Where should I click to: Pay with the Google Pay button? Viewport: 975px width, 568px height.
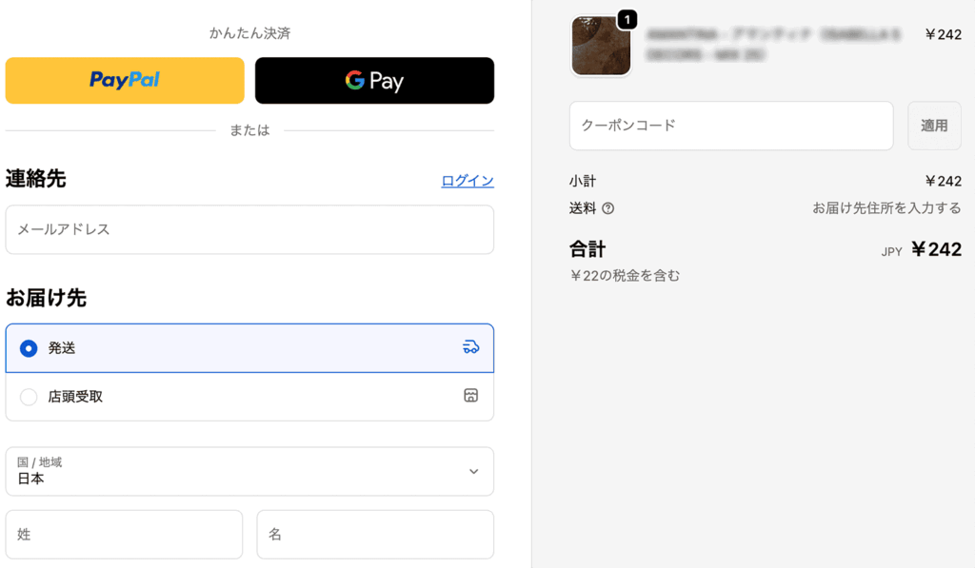374,80
